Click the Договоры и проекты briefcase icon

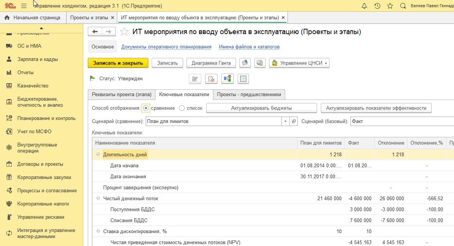9,164
